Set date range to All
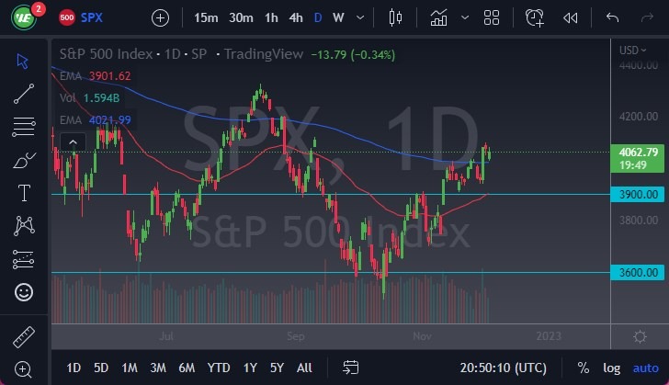 [304, 368]
